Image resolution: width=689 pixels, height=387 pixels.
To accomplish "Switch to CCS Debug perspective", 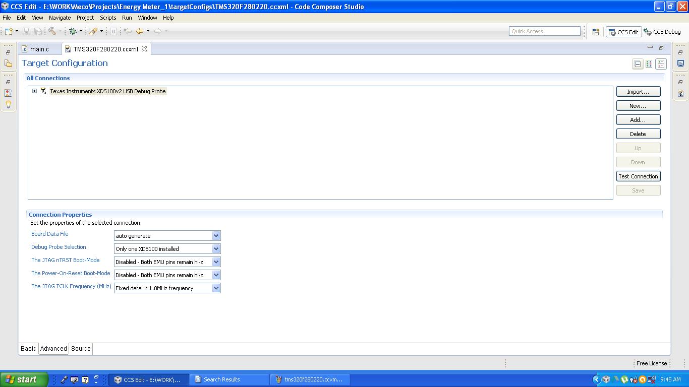I will pos(662,32).
